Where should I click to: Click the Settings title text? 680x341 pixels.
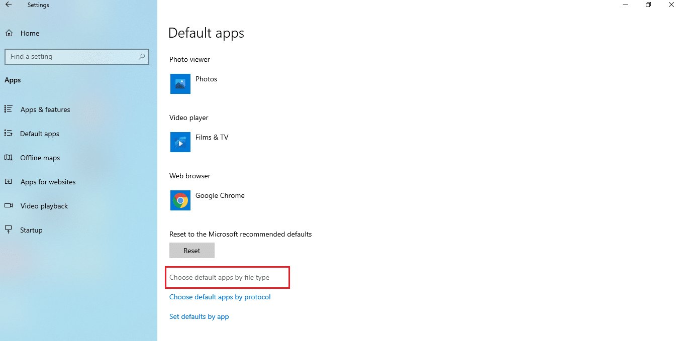click(x=38, y=5)
